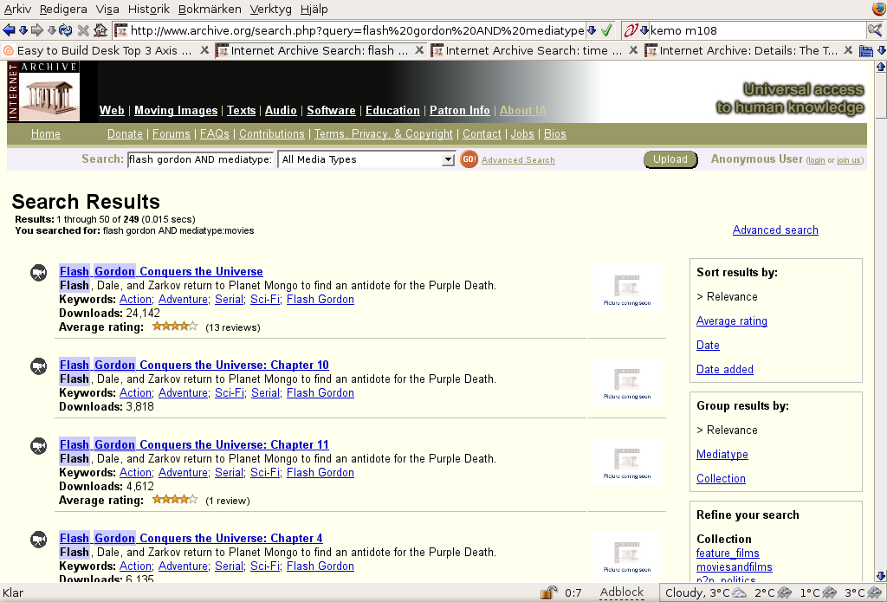Click the star rating of the first result
The height and width of the screenshot is (602, 887).
(175, 327)
